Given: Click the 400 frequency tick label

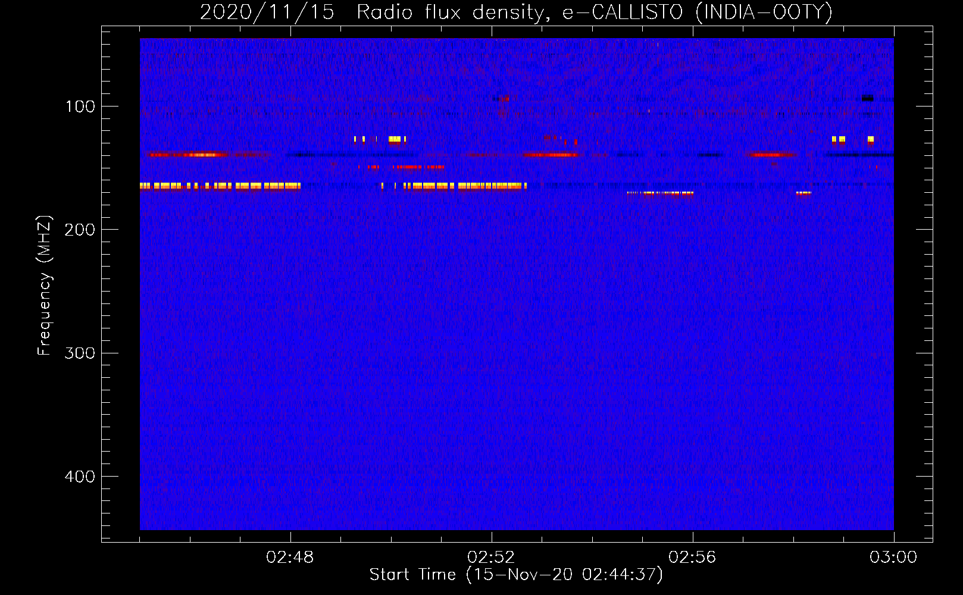Looking at the screenshot, I should click(80, 477).
